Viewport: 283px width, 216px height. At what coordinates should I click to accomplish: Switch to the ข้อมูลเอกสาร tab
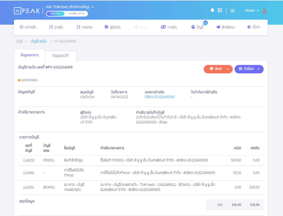click(29, 55)
